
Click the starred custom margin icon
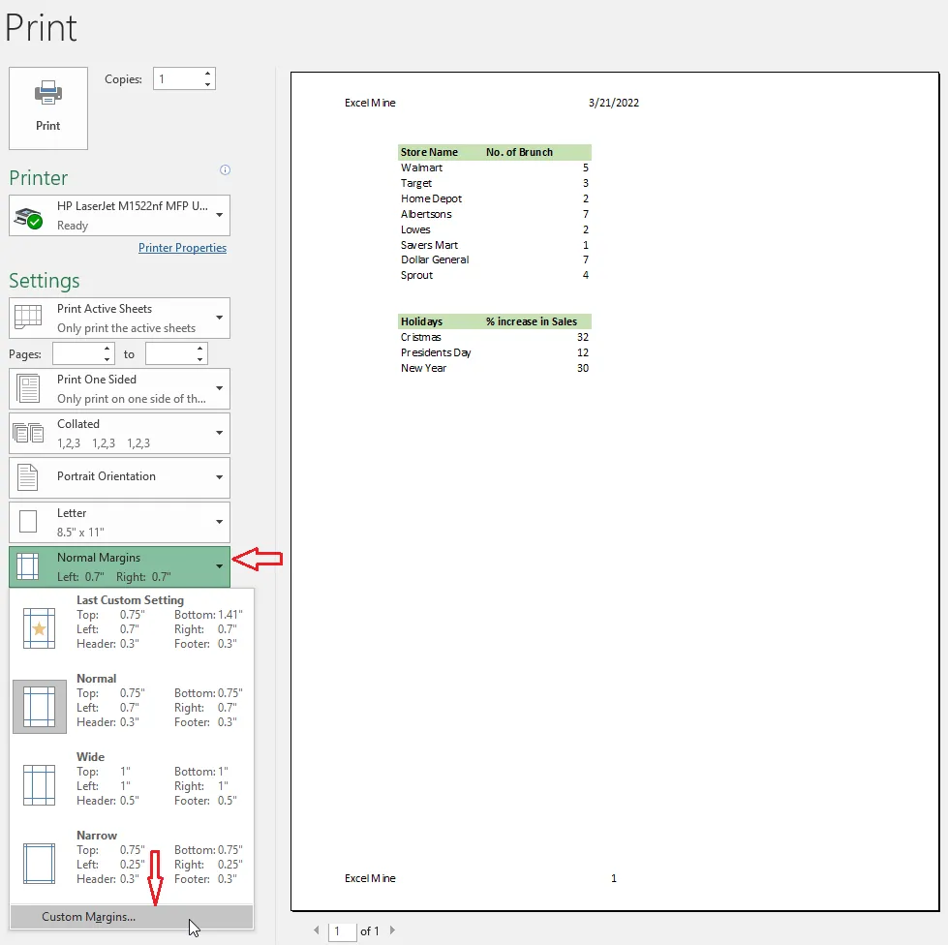[x=40, y=628]
